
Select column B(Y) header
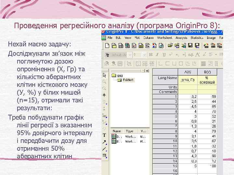(207, 72)
